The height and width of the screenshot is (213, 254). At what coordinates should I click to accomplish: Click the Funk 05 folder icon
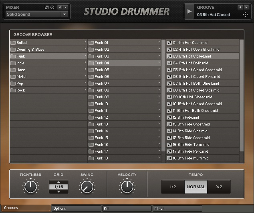click(91, 70)
